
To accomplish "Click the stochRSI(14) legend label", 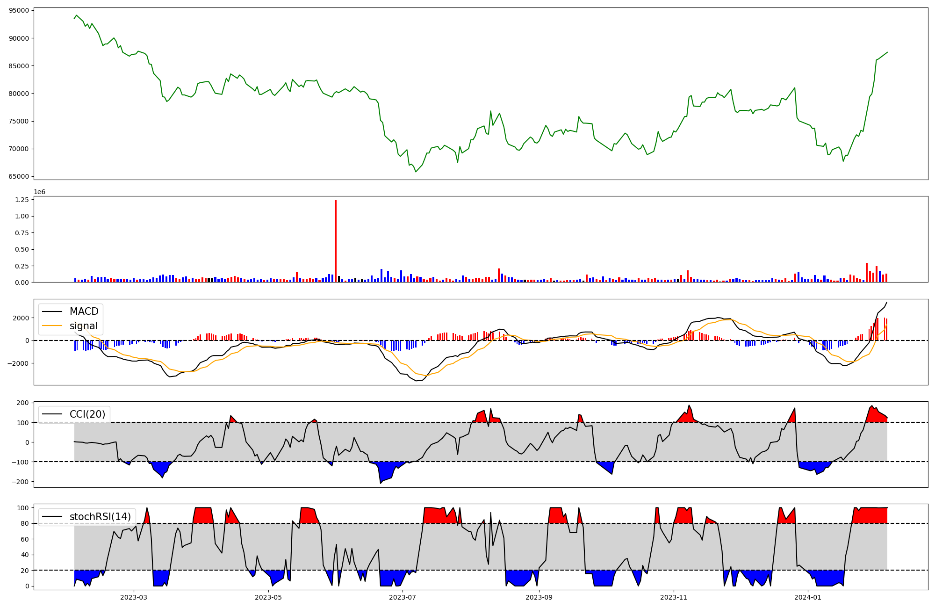I will click(x=100, y=517).
